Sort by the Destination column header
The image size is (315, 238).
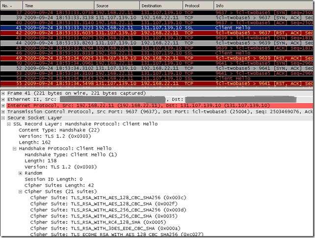(161, 5)
